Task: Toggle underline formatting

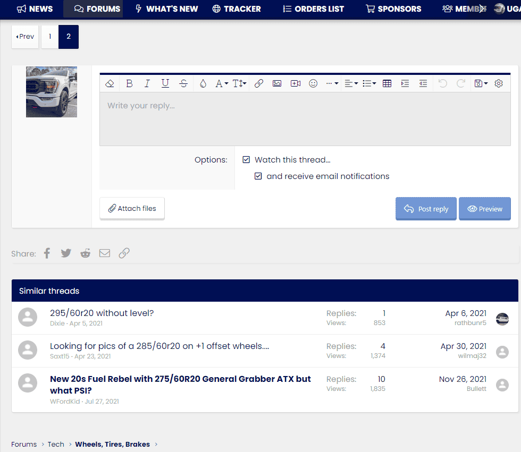Action: point(165,83)
